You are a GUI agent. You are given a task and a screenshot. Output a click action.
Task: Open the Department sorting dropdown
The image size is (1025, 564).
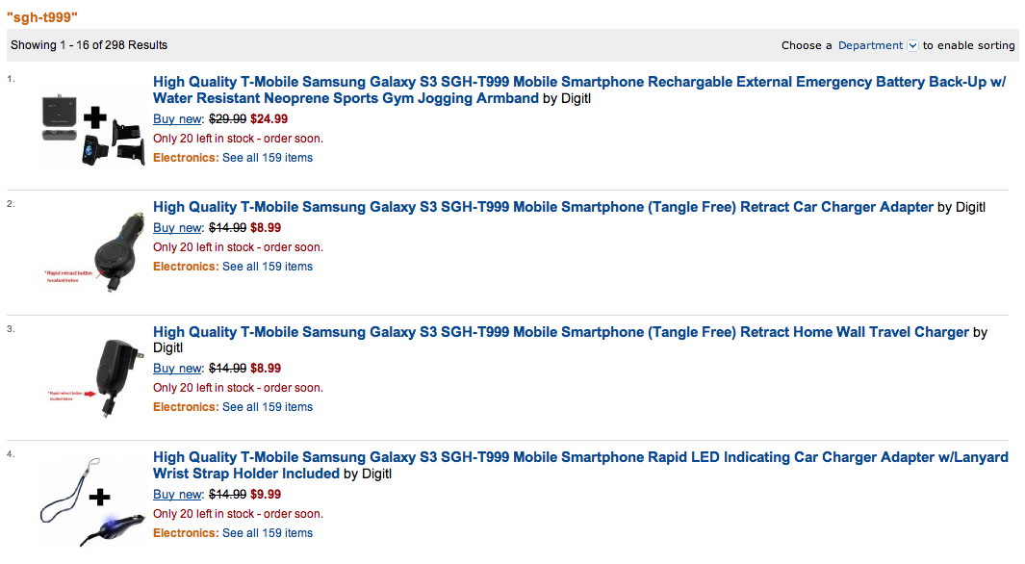pyautogui.click(x=912, y=45)
